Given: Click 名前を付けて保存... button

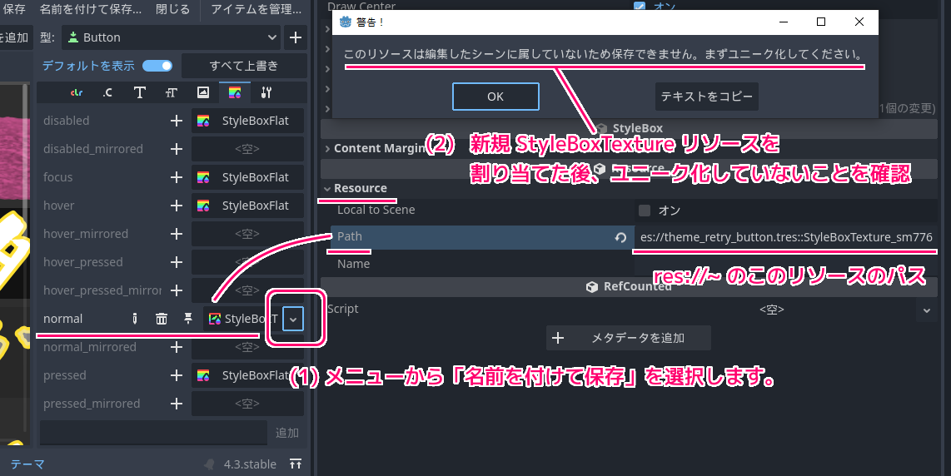Looking at the screenshot, I should [91, 9].
